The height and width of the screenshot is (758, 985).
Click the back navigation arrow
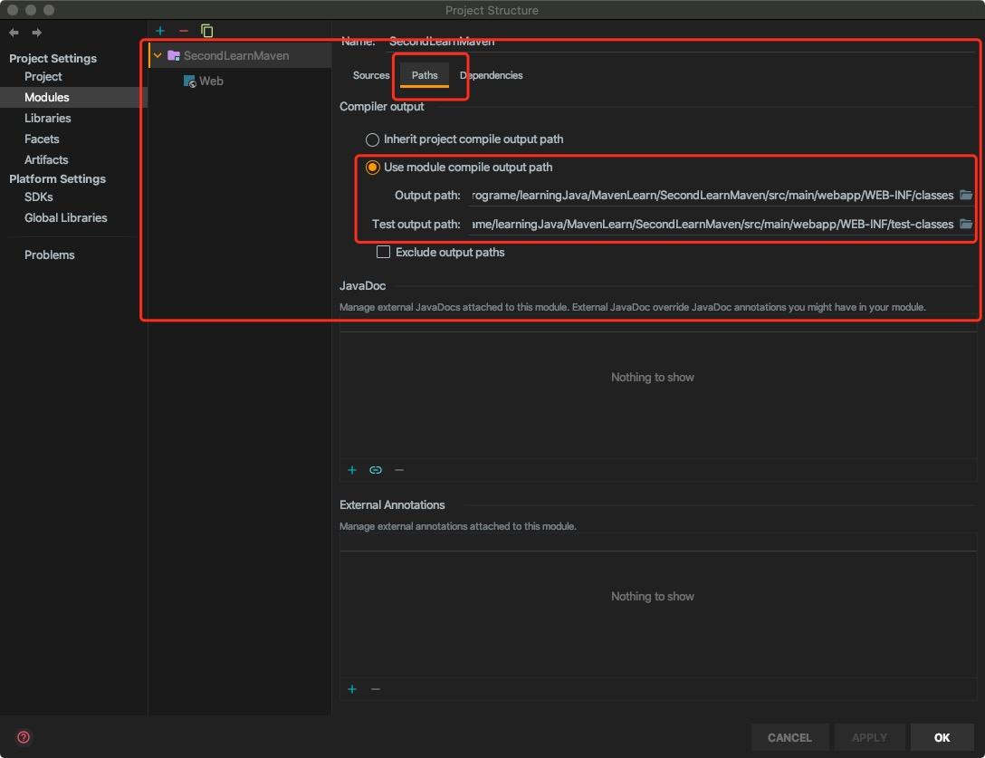pyautogui.click(x=14, y=32)
